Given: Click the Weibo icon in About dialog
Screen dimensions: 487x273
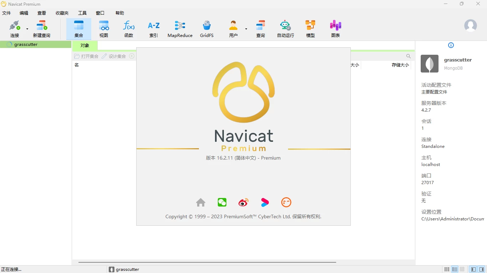Looking at the screenshot, I should pos(243,203).
